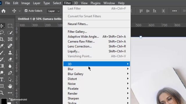Open the Layer menu
Viewport: 186px width, 104px height.
click(37, 3)
